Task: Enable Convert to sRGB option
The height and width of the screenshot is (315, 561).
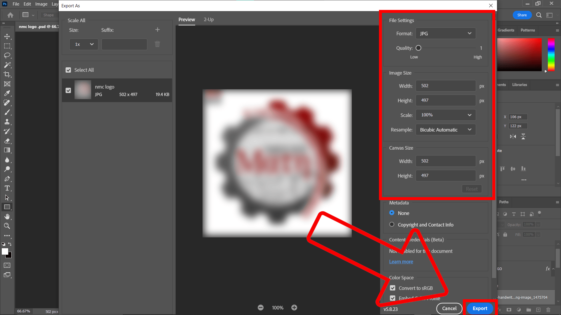Action: [x=392, y=288]
